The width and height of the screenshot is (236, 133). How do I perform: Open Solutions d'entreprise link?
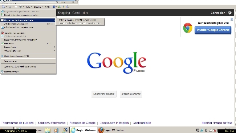[52, 123]
